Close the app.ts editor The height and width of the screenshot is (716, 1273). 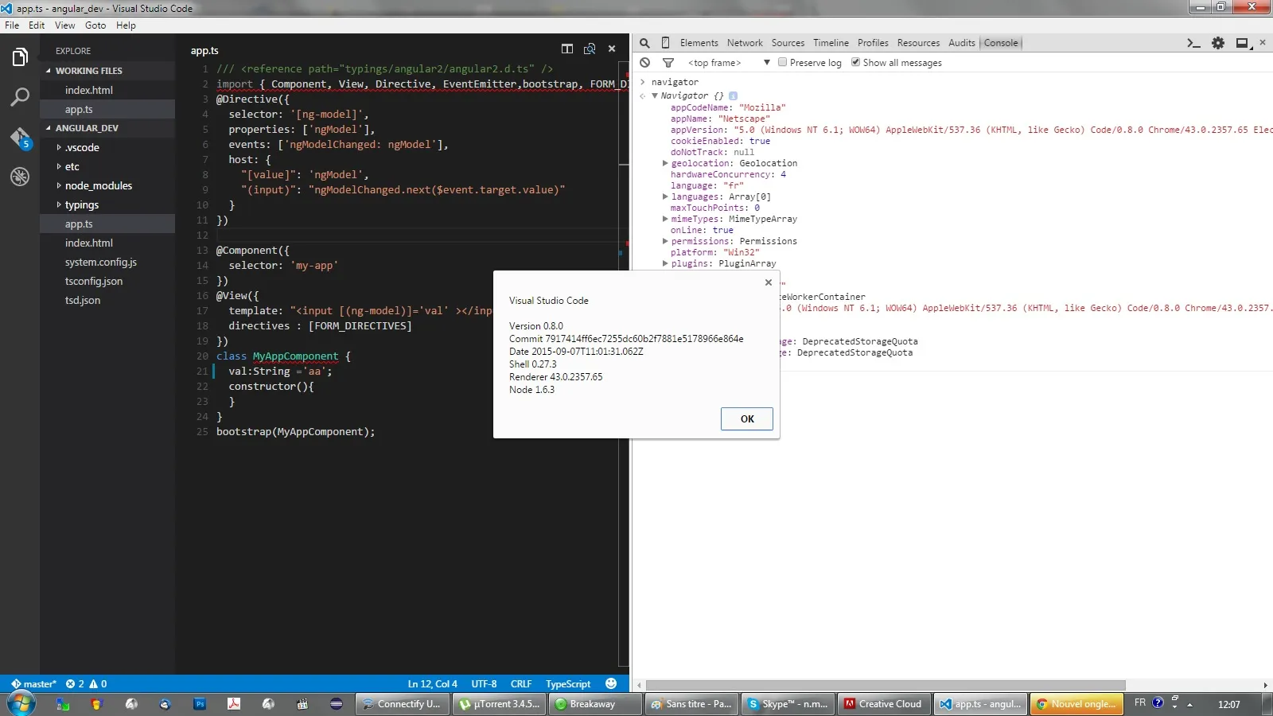(x=612, y=49)
